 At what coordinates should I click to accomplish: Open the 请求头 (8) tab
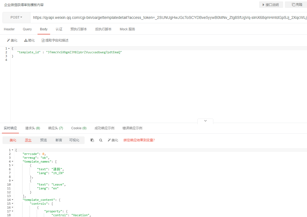(x=33, y=128)
